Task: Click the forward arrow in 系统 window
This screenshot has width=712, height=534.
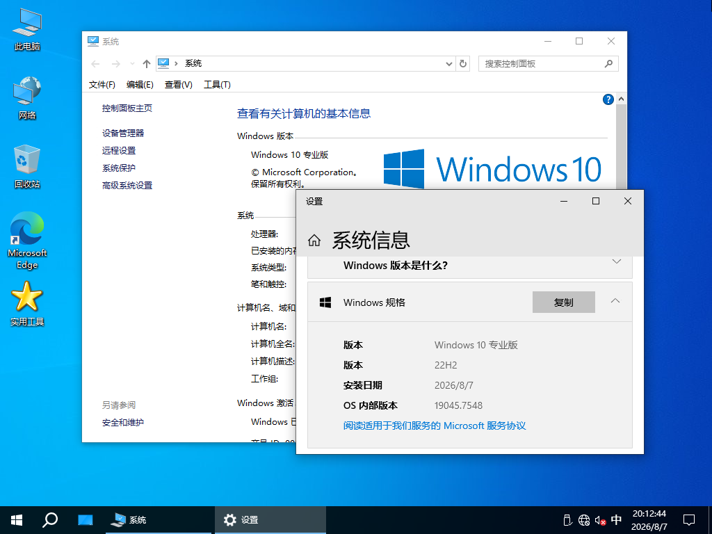Action: (x=116, y=64)
